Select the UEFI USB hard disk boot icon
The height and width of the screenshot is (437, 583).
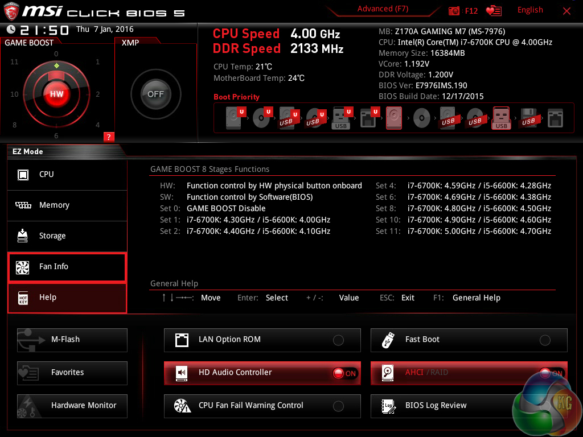pyautogui.click(x=289, y=117)
